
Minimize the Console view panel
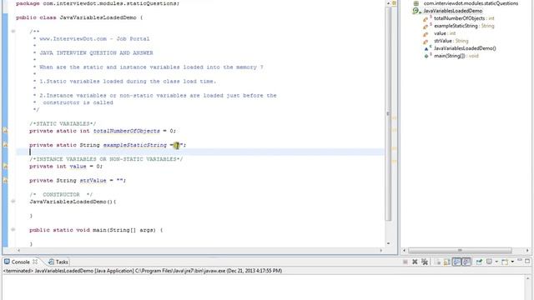coord(520,260)
